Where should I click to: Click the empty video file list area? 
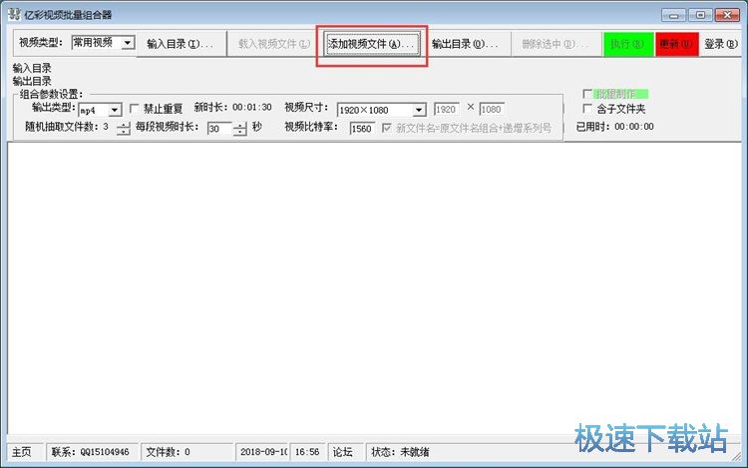[x=374, y=288]
